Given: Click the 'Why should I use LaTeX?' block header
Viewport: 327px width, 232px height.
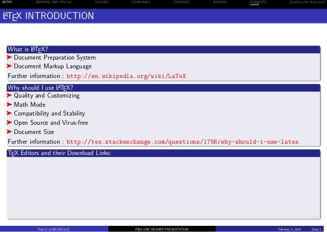Looking at the screenshot, I should click(163, 88).
